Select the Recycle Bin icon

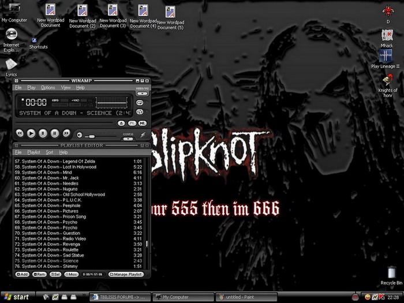(x=391, y=276)
